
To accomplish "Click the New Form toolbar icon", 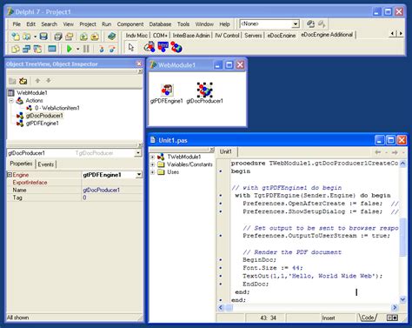I will 52,49.
